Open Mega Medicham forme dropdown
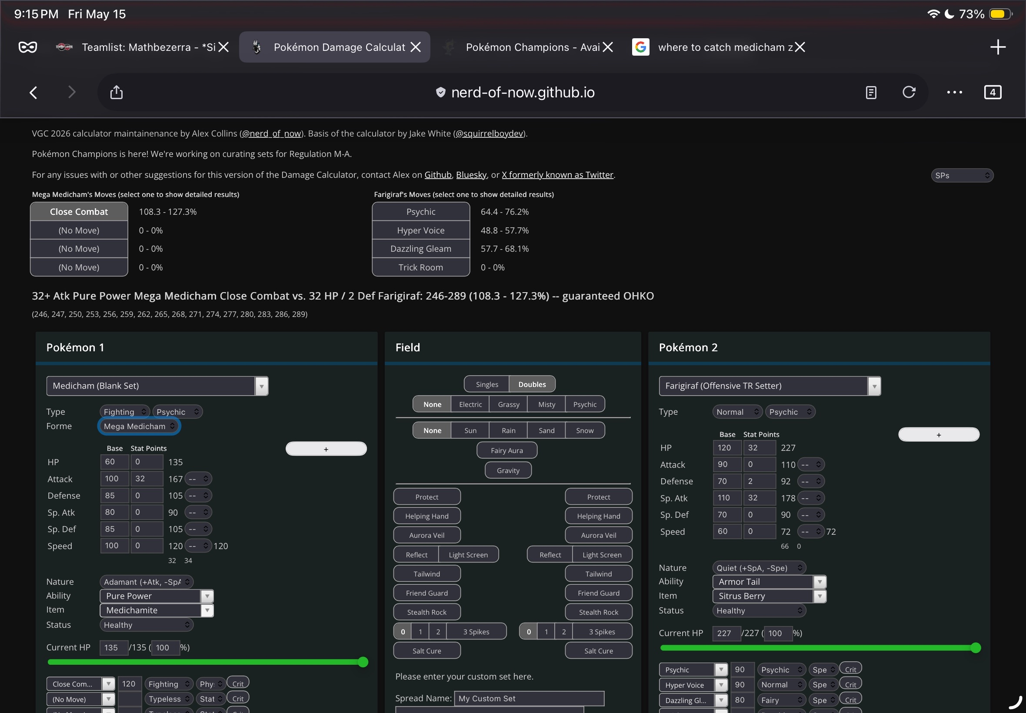 pos(139,426)
